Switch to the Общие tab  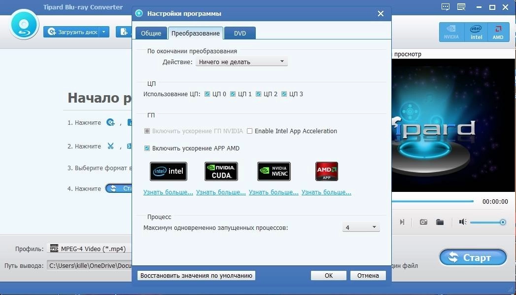click(151, 33)
